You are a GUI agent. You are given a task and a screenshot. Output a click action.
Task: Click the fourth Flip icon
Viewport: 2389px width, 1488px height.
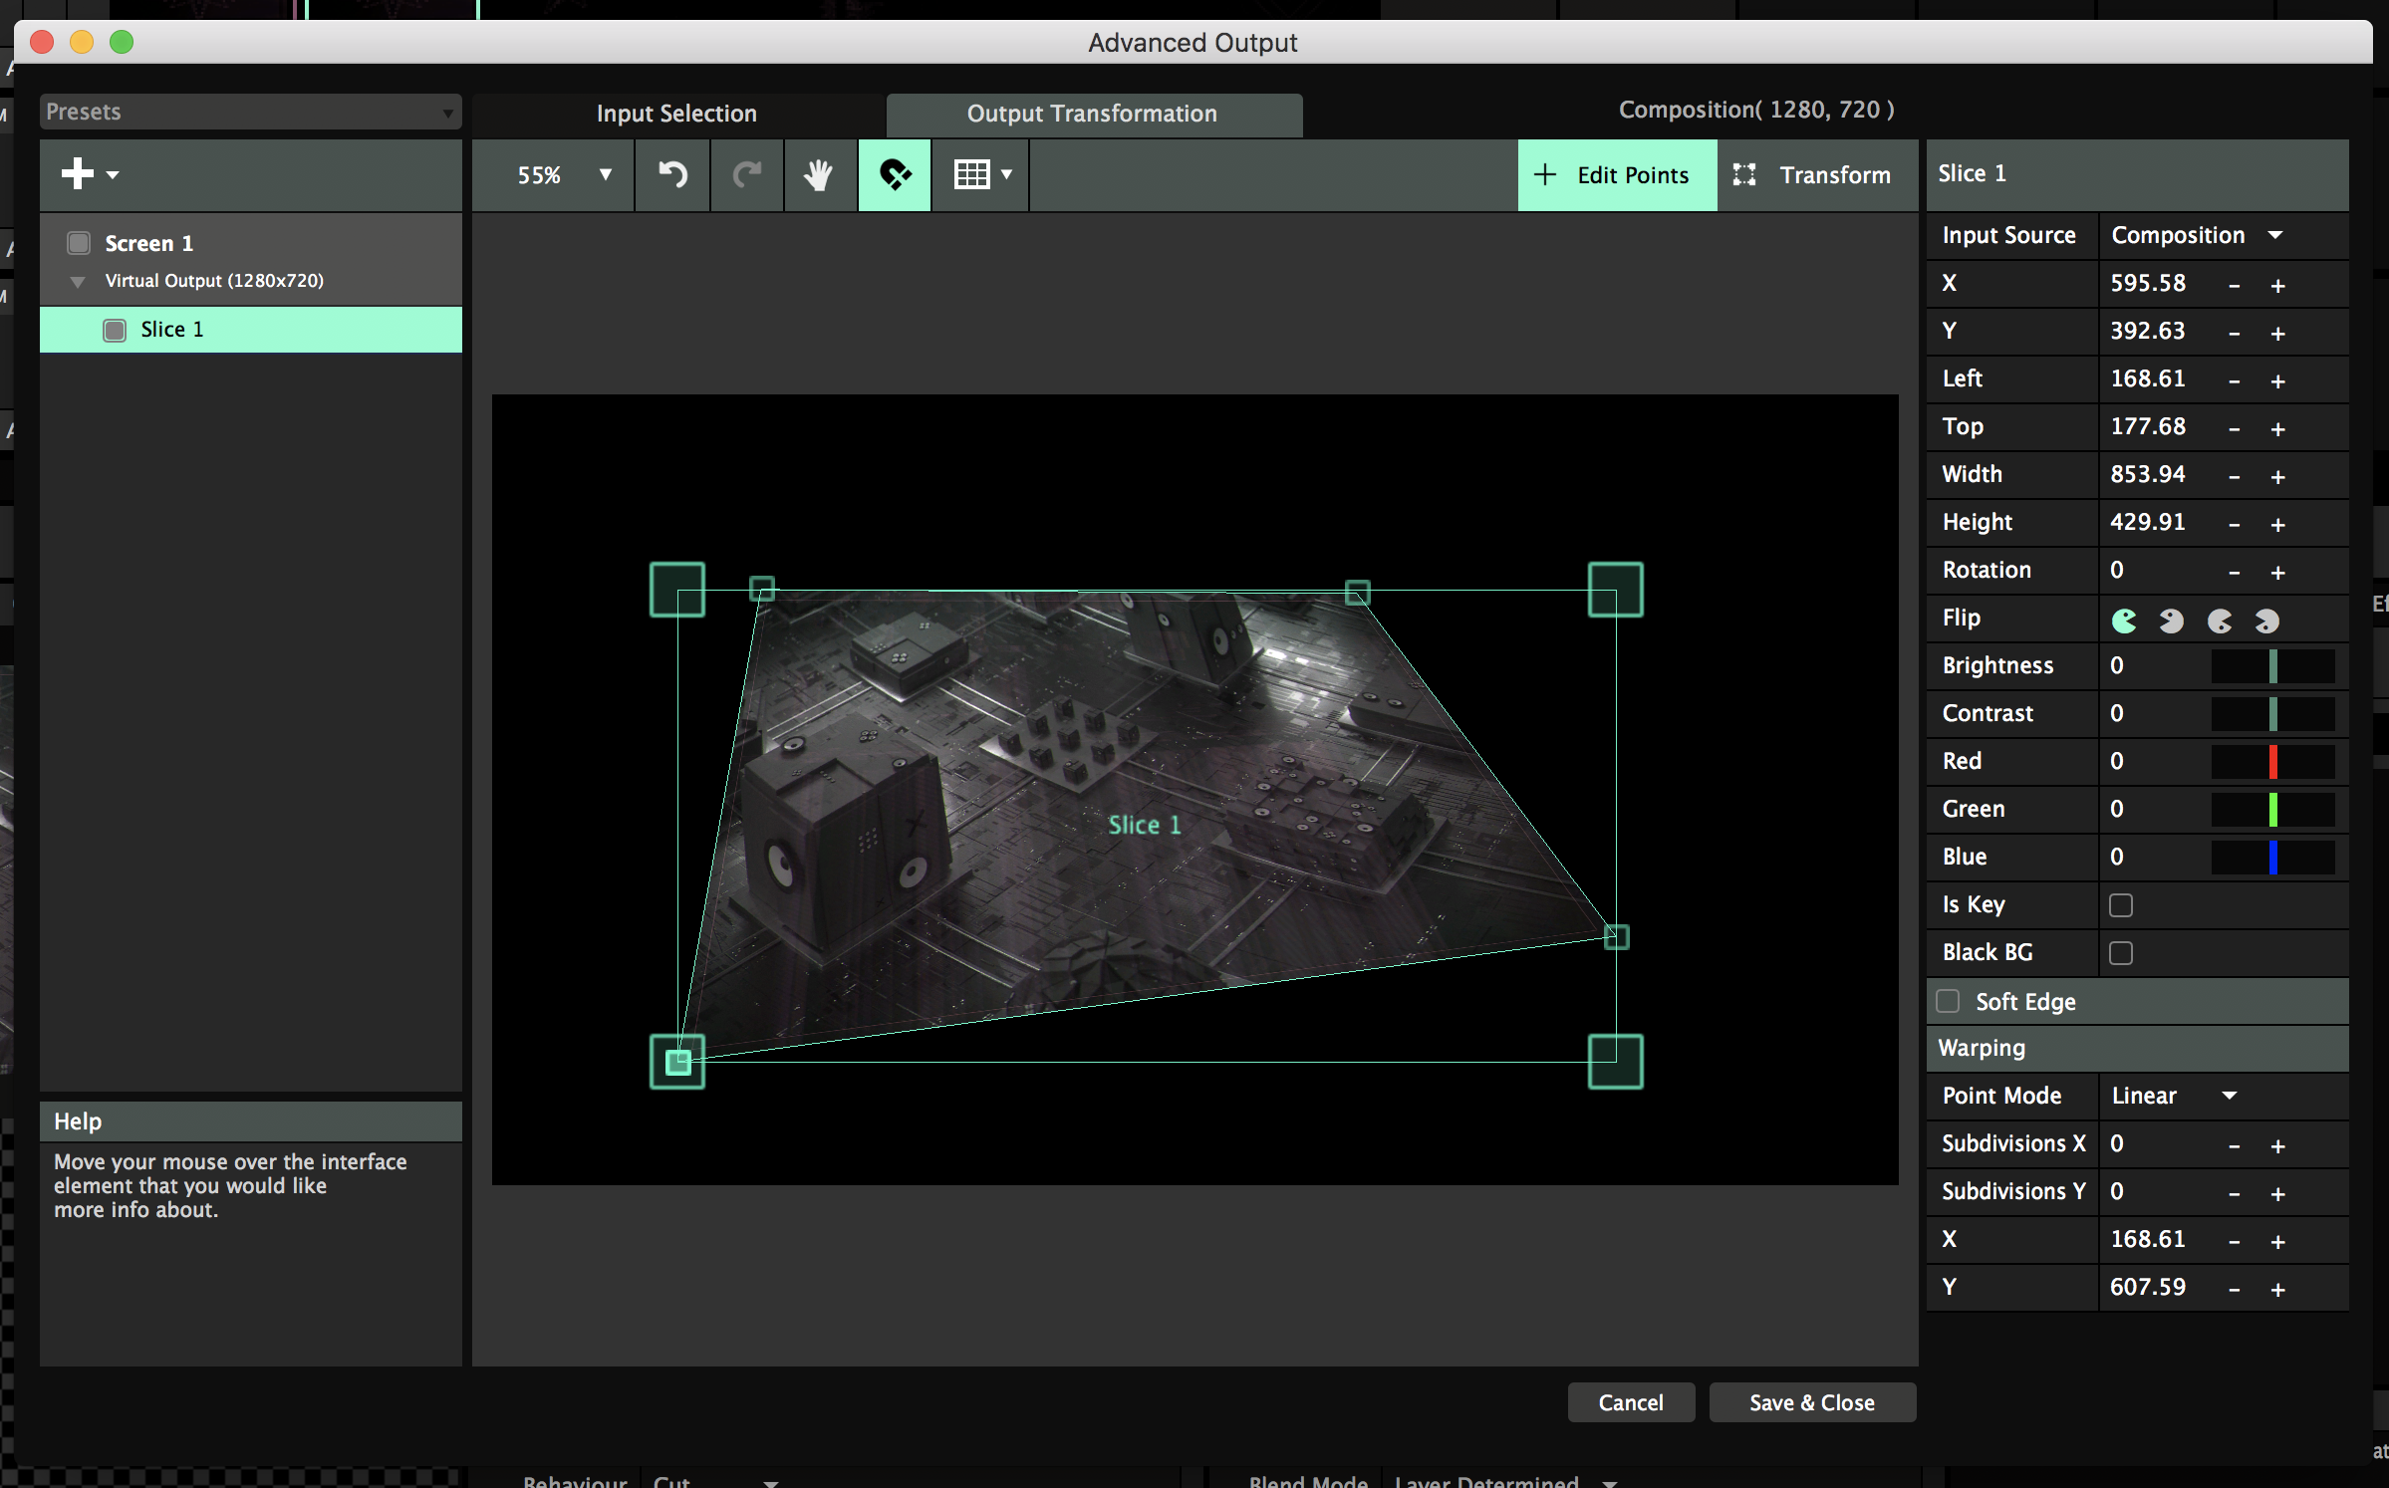pos(2266,621)
